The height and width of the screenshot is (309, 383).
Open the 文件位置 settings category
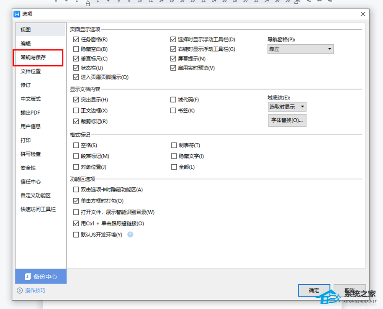click(x=41, y=71)
